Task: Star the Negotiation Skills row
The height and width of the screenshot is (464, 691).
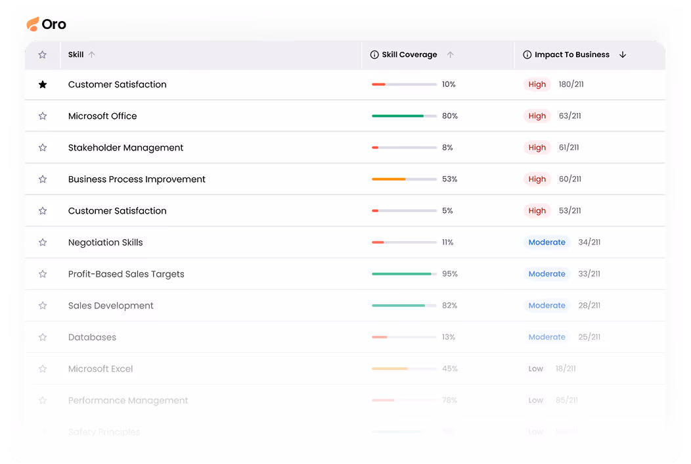Action: (43, 242)
